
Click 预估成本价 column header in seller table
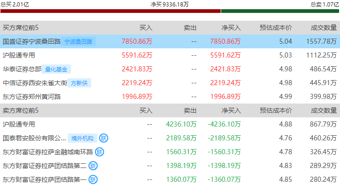(276, 110)
